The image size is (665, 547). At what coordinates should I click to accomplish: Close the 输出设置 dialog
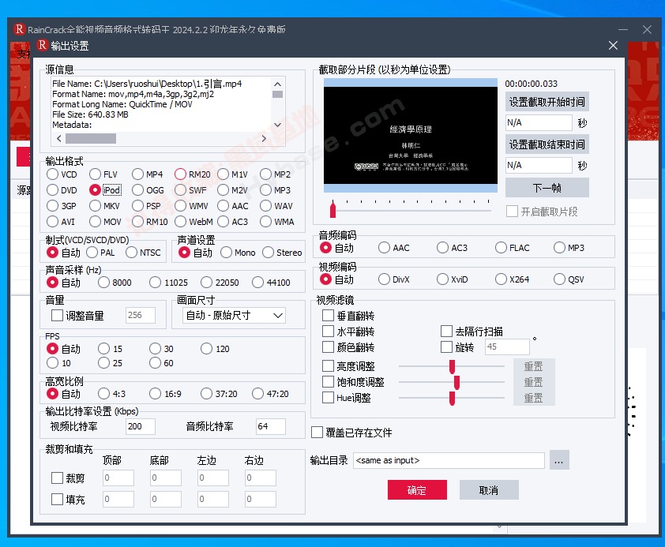tap(613, 45)
